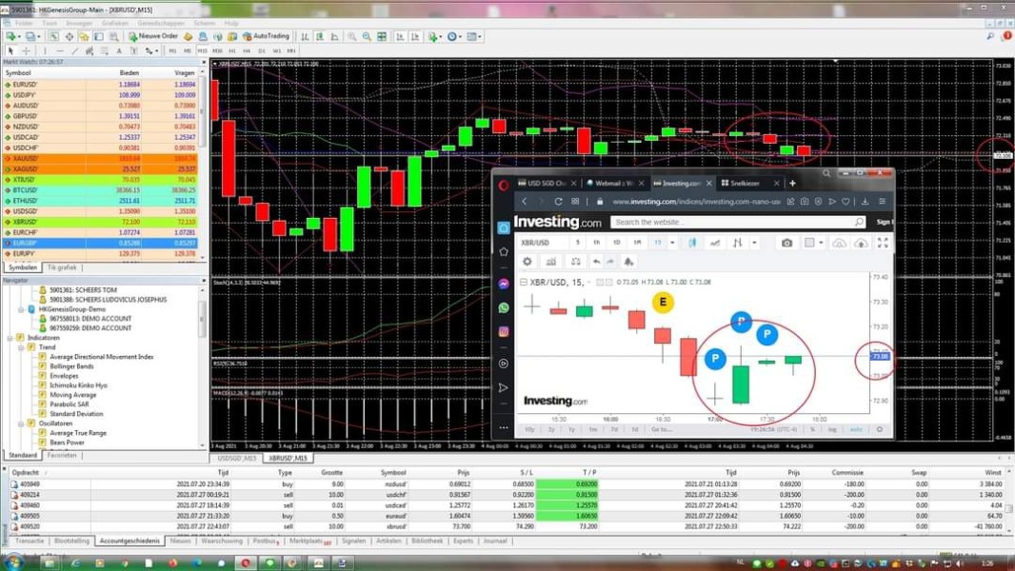1015x571 pixels.
Task: Switch to candlestick chart icon
Action: 320,37
